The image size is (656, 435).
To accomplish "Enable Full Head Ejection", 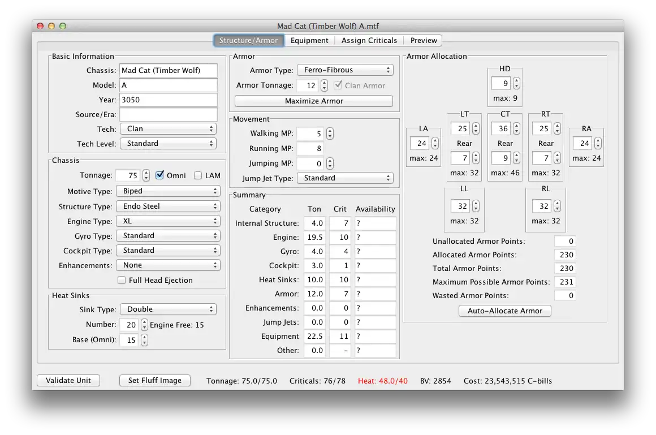I will [122, 280].
